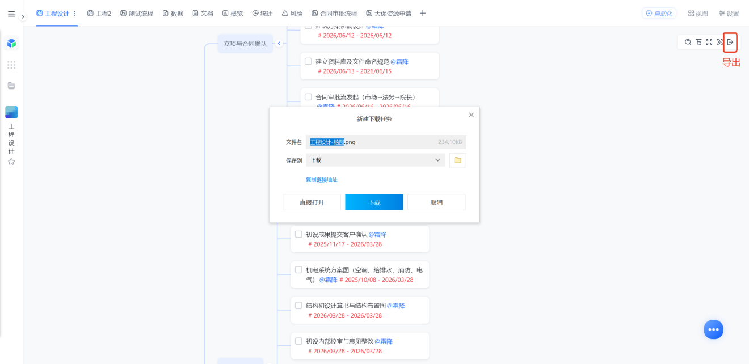Select the blue cube workspace icon
This screenshot has width=749, height=364.
(11, 43)
